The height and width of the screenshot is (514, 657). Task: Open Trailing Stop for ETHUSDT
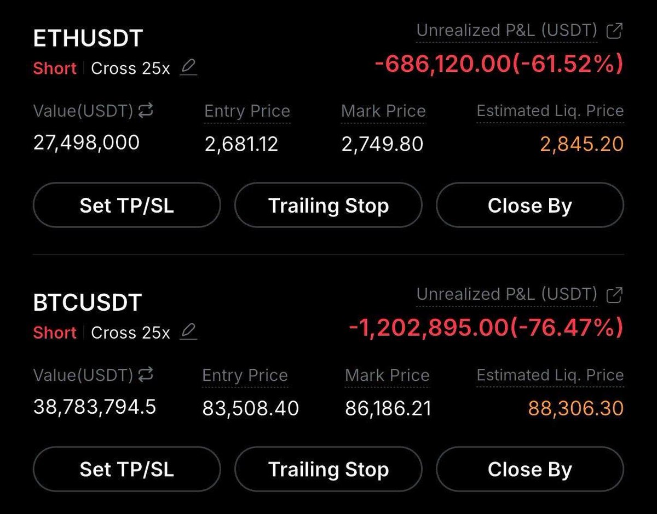328,205
